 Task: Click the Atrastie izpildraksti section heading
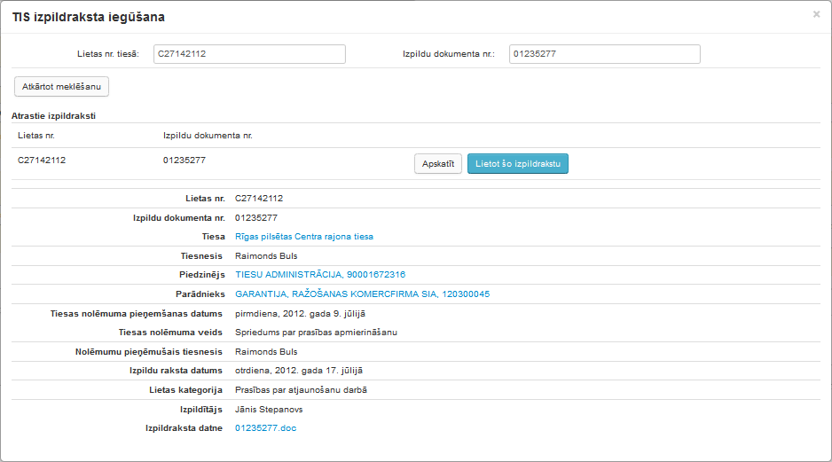click(x=53, y=115)
